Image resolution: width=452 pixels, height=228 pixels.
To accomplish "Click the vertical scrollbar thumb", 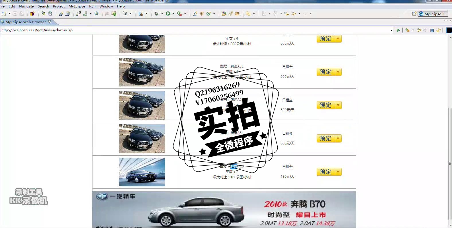I will (450, 163).
